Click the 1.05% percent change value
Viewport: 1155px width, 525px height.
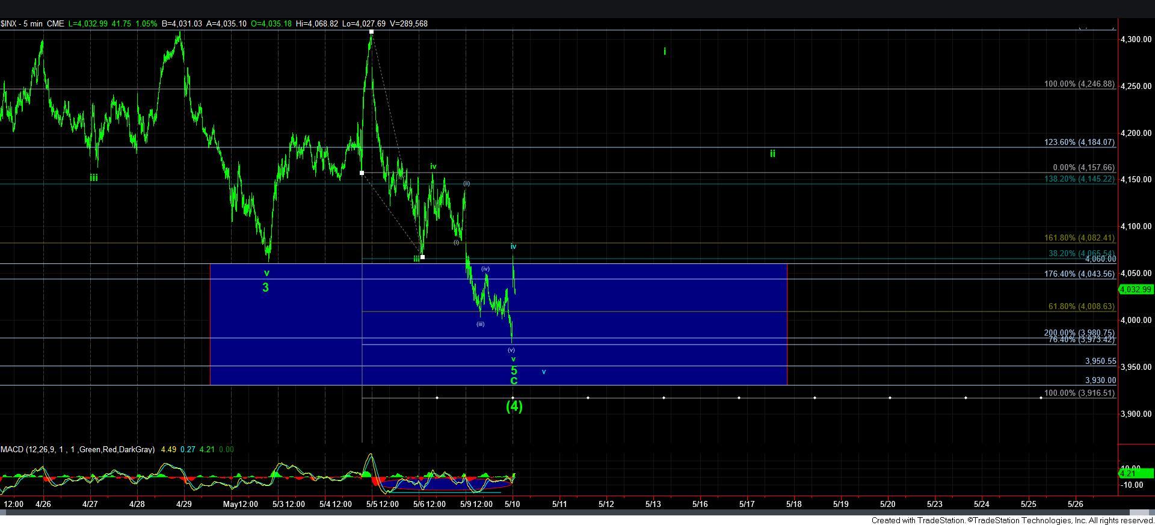[x=146, y=24]
